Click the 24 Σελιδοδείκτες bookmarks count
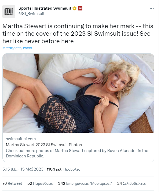This screenshot has height=192, width=161. [x=131, y=184]
